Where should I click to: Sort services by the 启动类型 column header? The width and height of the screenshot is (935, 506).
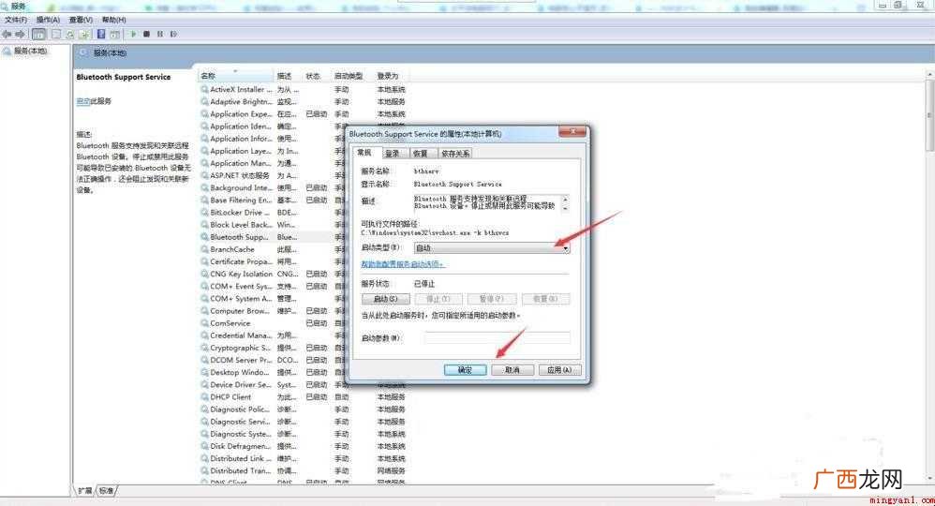pyautogui.click(x=353, y=76)
